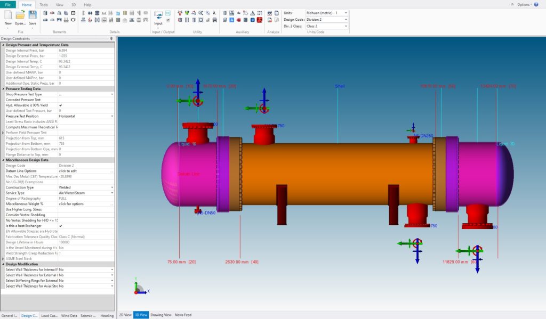This screenshot has width=546, height=319.
Task: Open the Pressure Test Position dropdown
Action: tap(113, 116)
